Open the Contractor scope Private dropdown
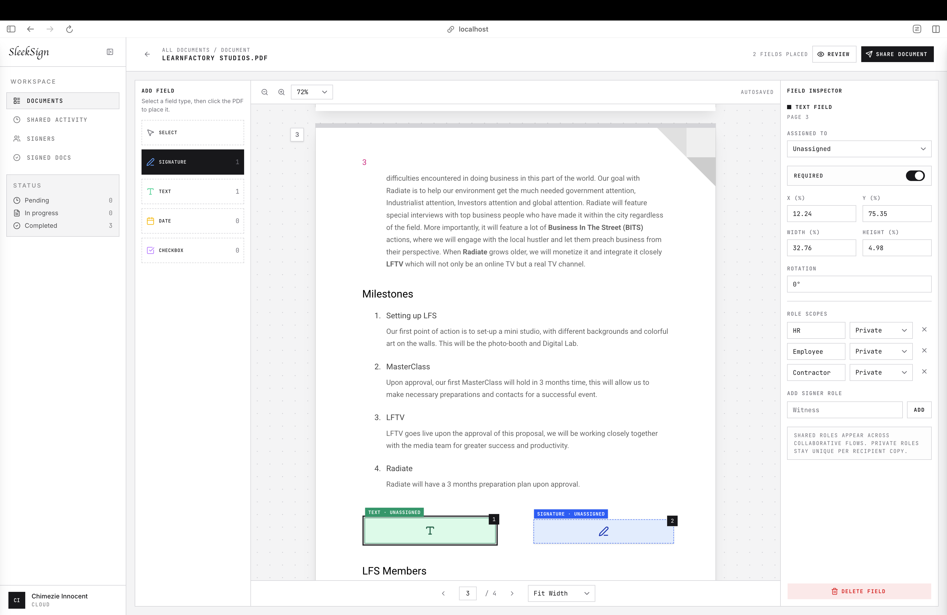Image resolution: width=947 pixels, height=615 pixels. click(x=881, y=372)
